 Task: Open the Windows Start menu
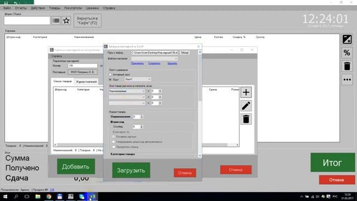coord(5,197)
